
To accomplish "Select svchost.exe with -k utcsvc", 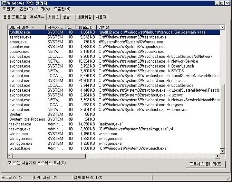I will tap(114, 95).
